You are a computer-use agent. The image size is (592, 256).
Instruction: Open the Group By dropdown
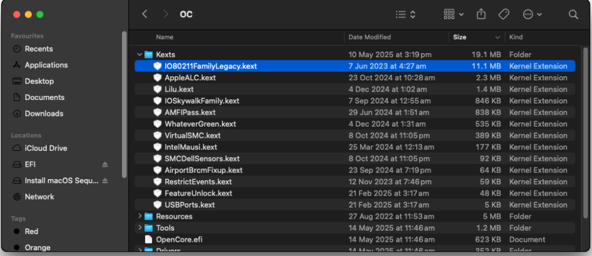point(453,14)
